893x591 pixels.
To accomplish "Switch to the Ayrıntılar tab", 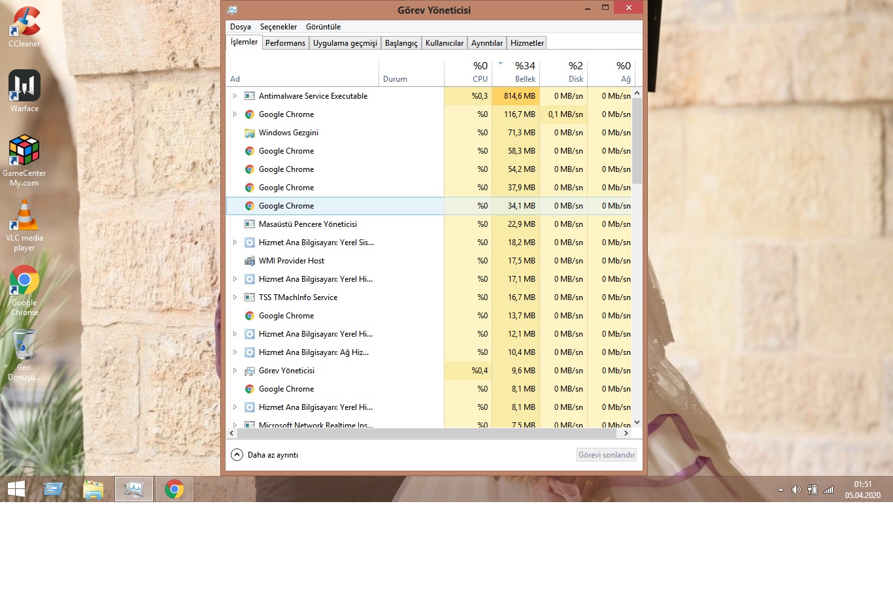I will [487, 43].
